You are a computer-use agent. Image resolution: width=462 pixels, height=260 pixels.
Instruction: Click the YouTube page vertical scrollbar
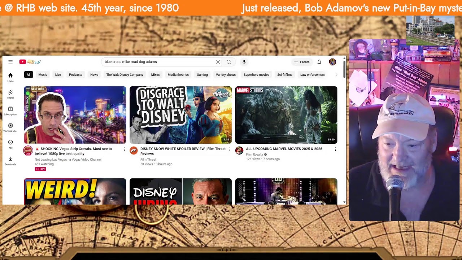click(344, 69)
